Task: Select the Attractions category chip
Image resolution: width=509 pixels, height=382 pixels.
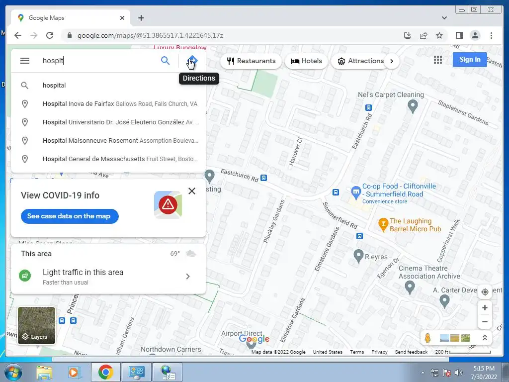Action: (360, 61)
